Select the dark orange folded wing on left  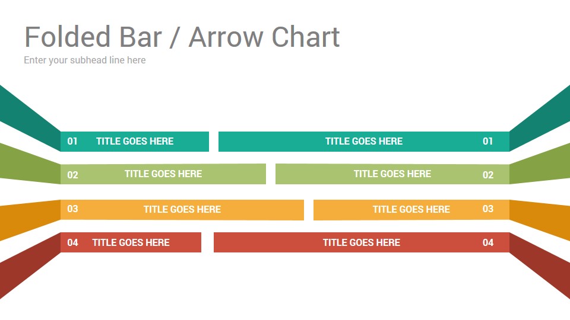coord(30,219)
